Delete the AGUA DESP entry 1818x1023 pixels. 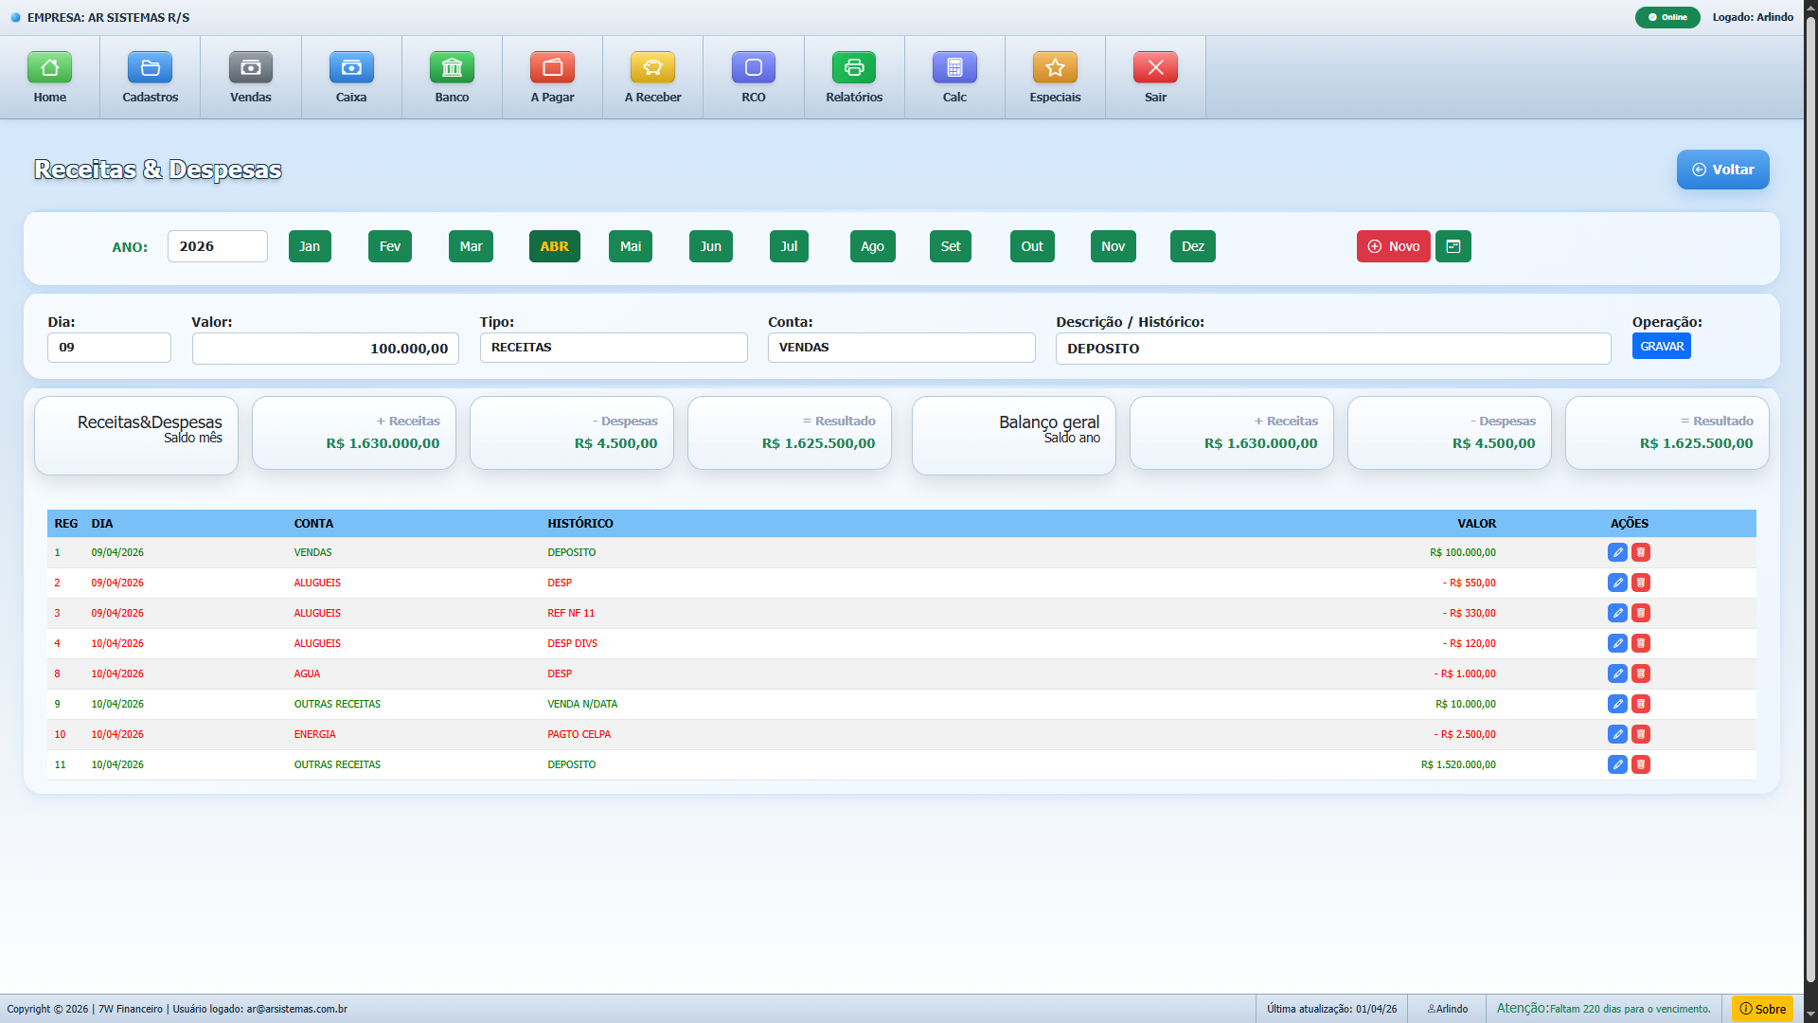[x=1641, y=673]
